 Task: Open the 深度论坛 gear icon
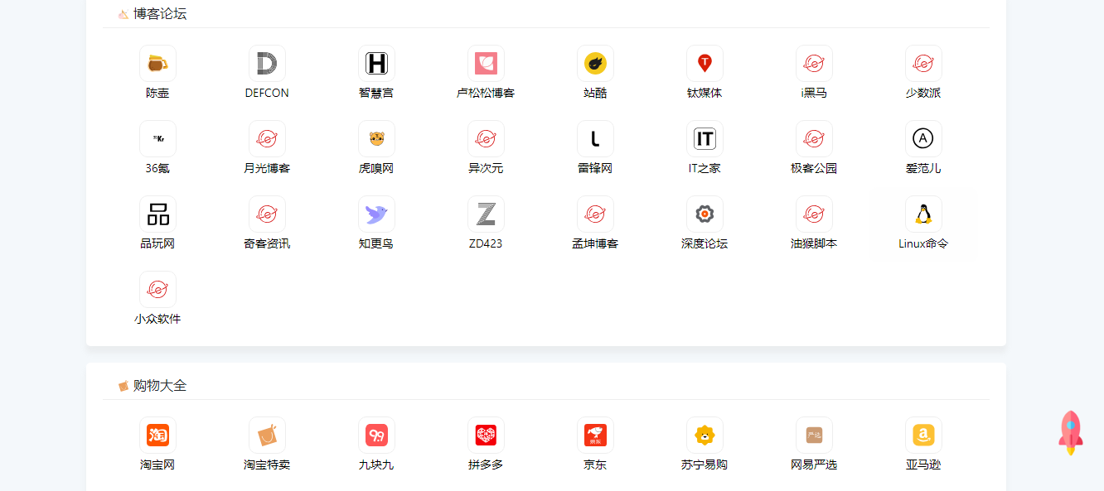[705, 214]
